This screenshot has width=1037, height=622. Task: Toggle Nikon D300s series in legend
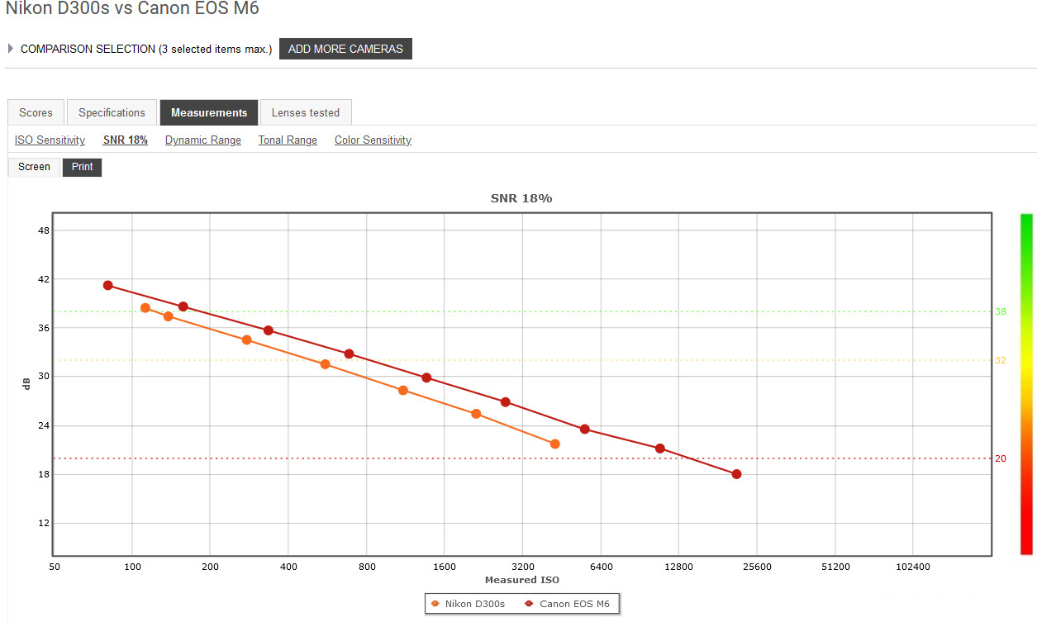pos(469,604)
